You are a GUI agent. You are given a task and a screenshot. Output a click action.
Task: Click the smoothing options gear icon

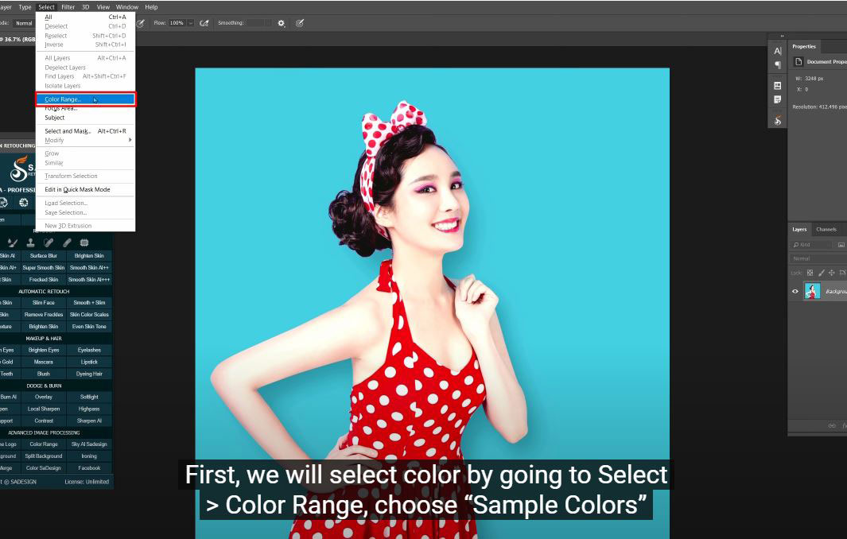coord(281,23)
